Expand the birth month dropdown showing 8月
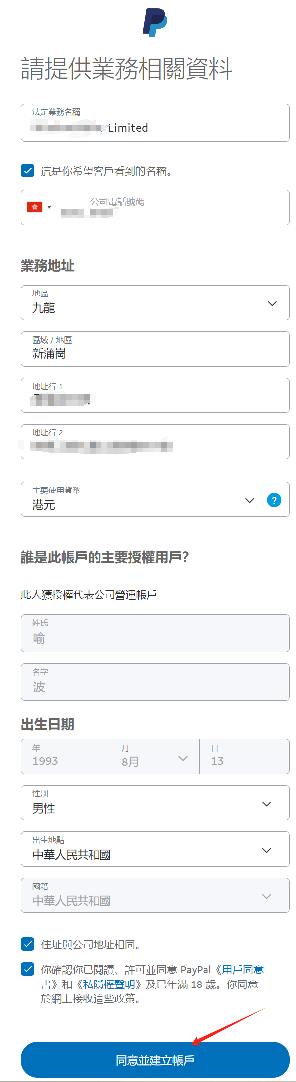 point(155,756)
